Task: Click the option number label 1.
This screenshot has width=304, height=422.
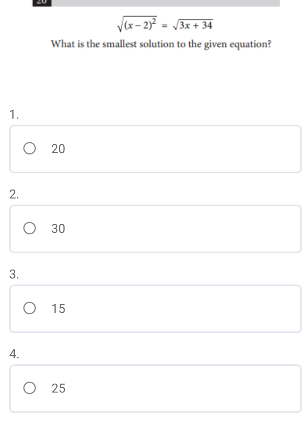Action: click(x=14, y=114)
